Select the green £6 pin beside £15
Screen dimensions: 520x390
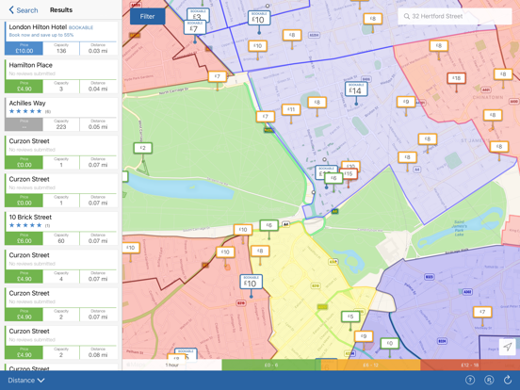click(x=333, y=178)
